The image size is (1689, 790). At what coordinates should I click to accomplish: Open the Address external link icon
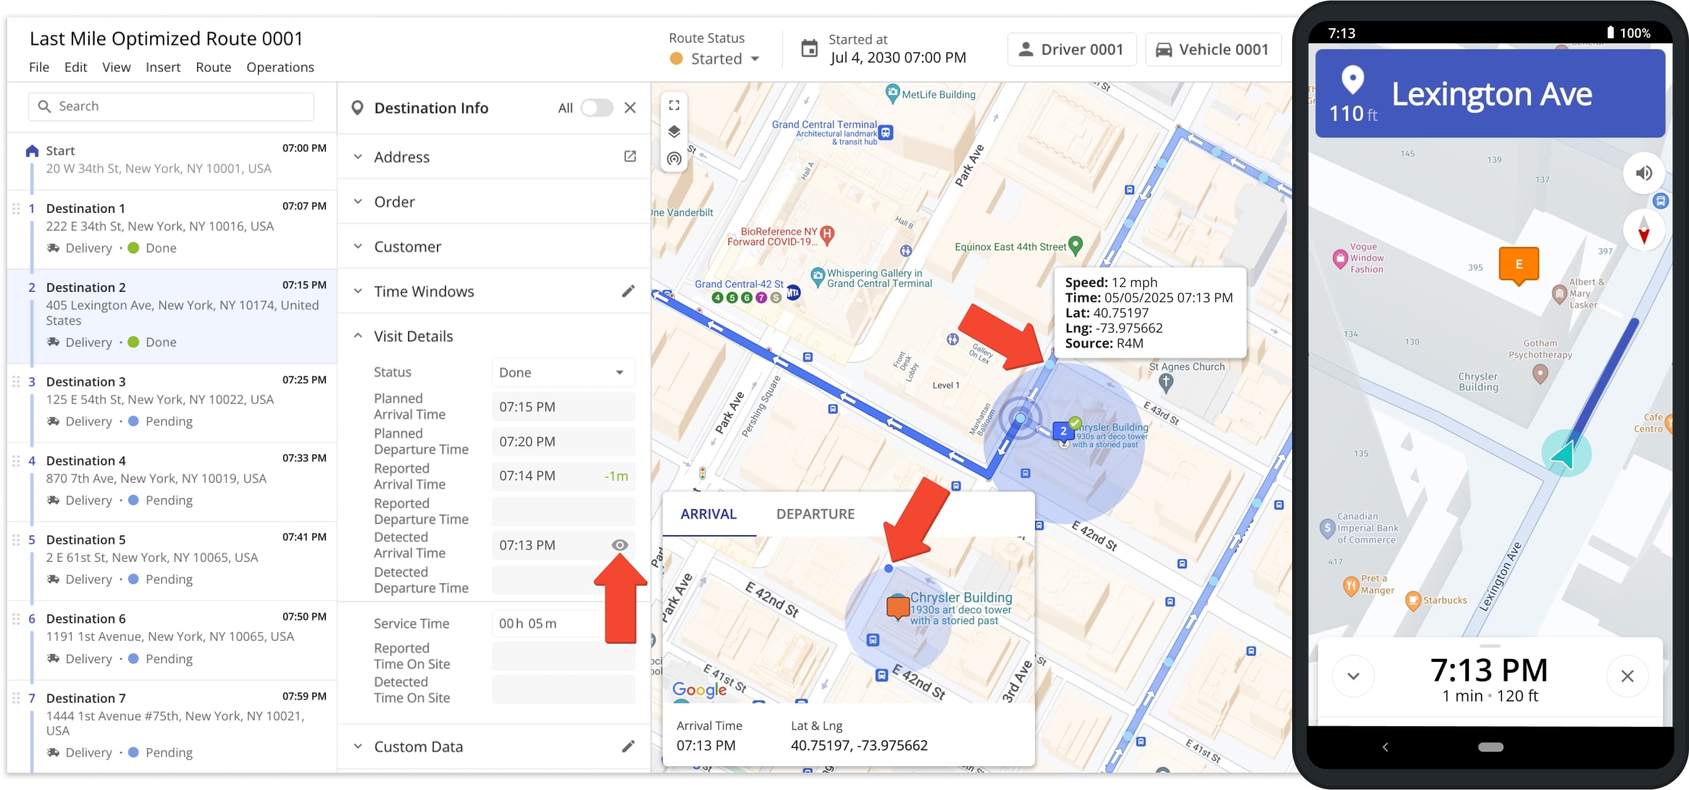coord(630,156)
